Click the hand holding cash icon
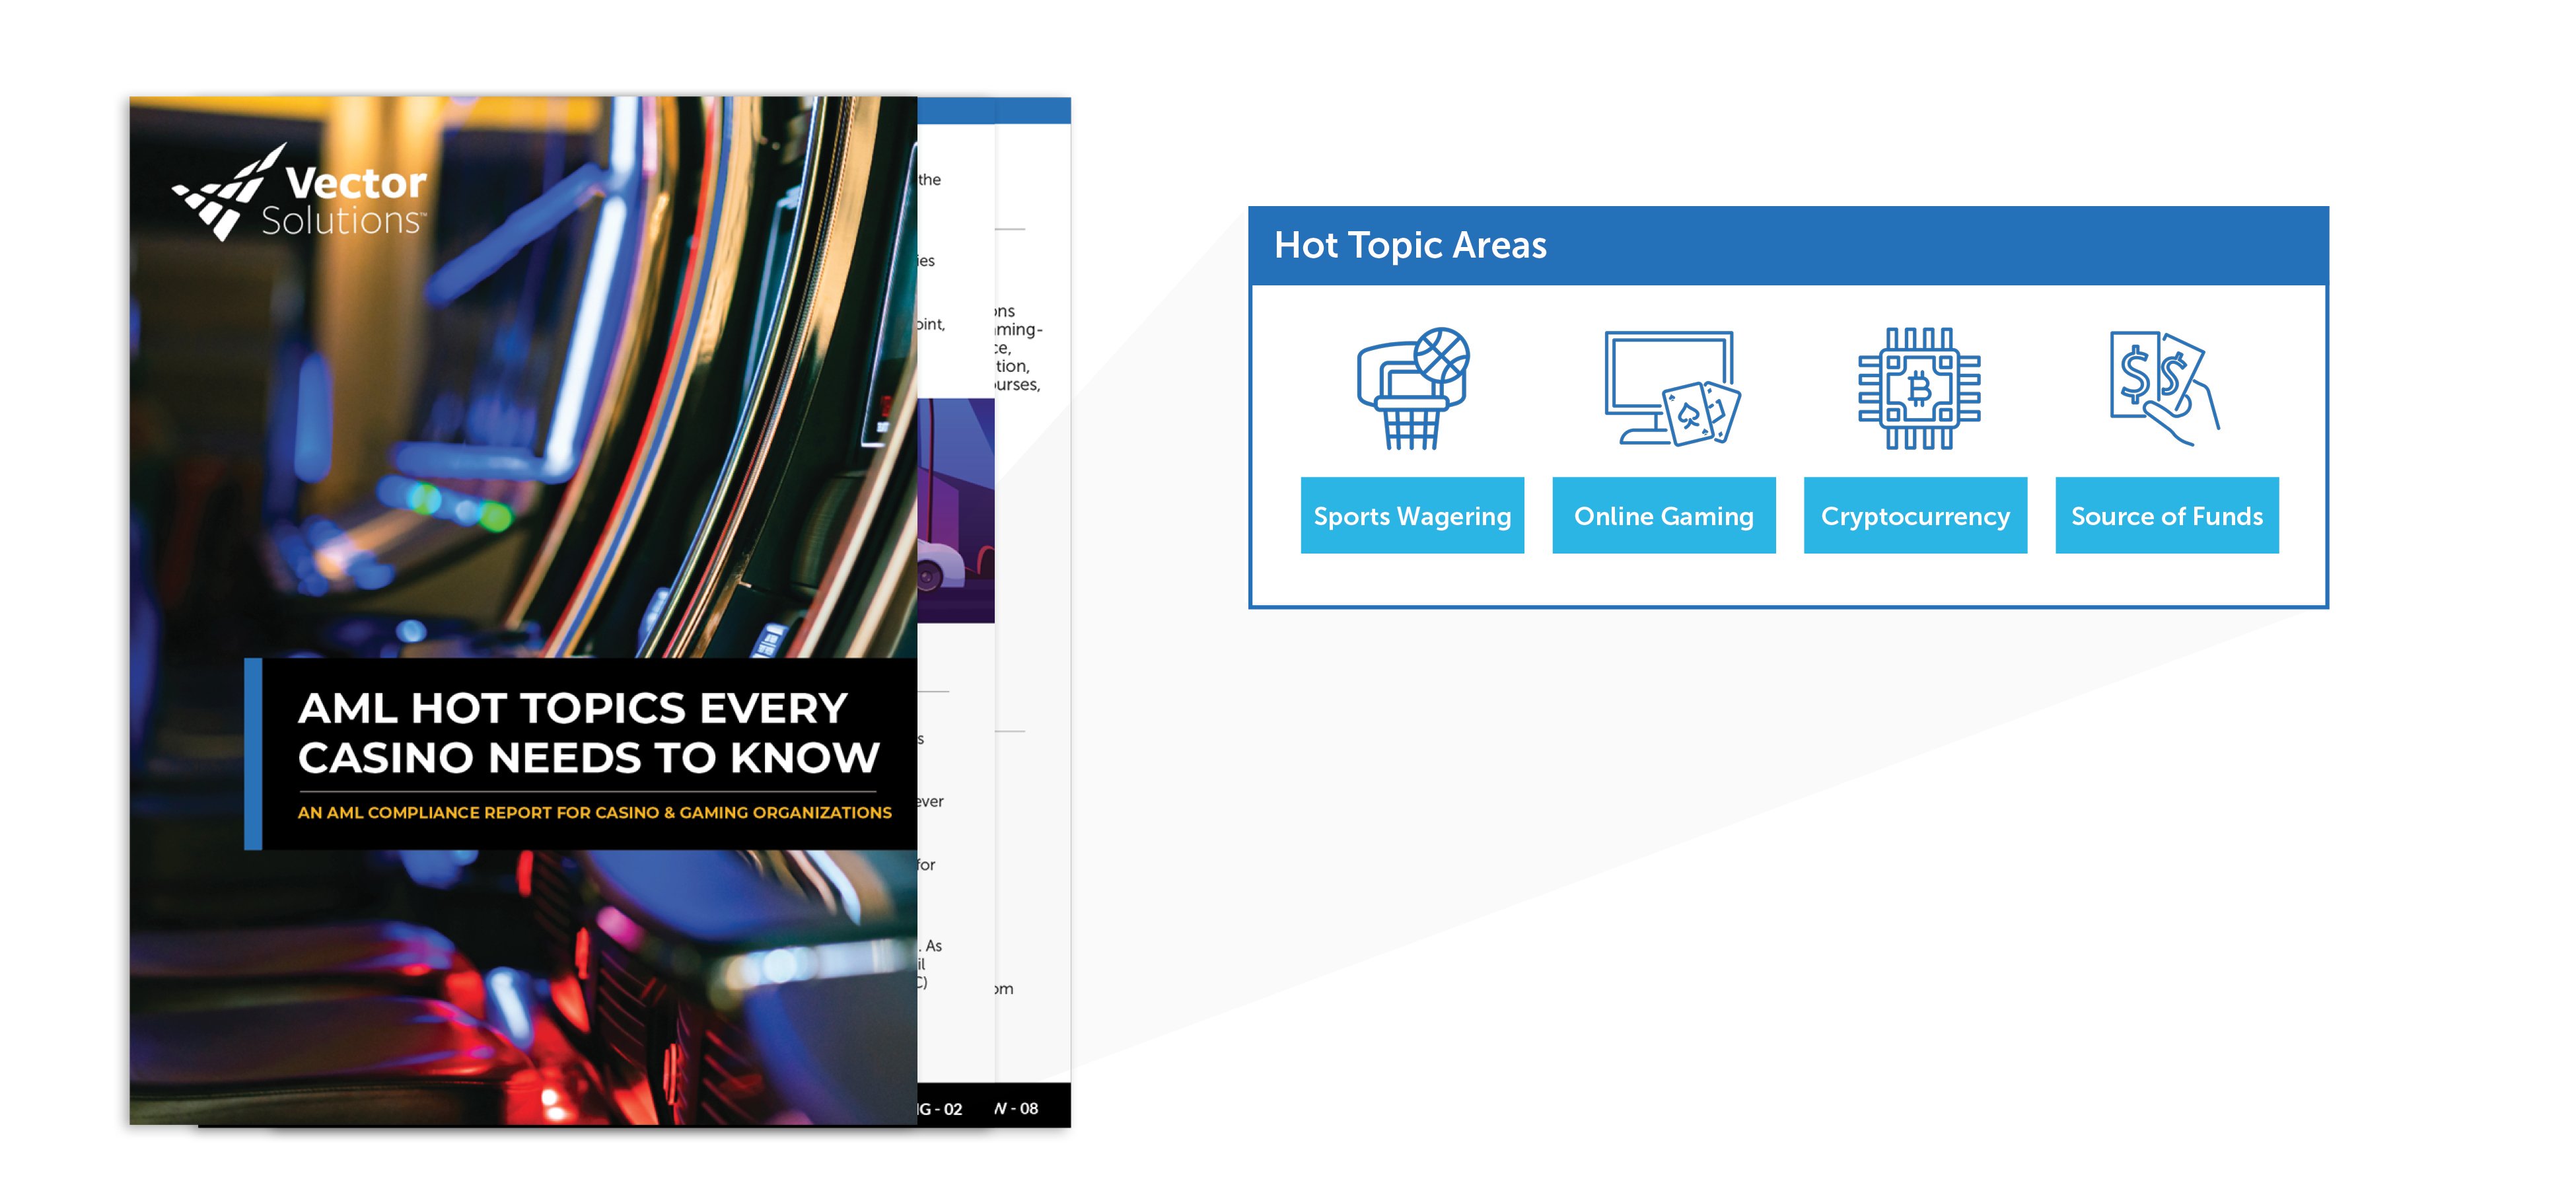 point(2164,388)
